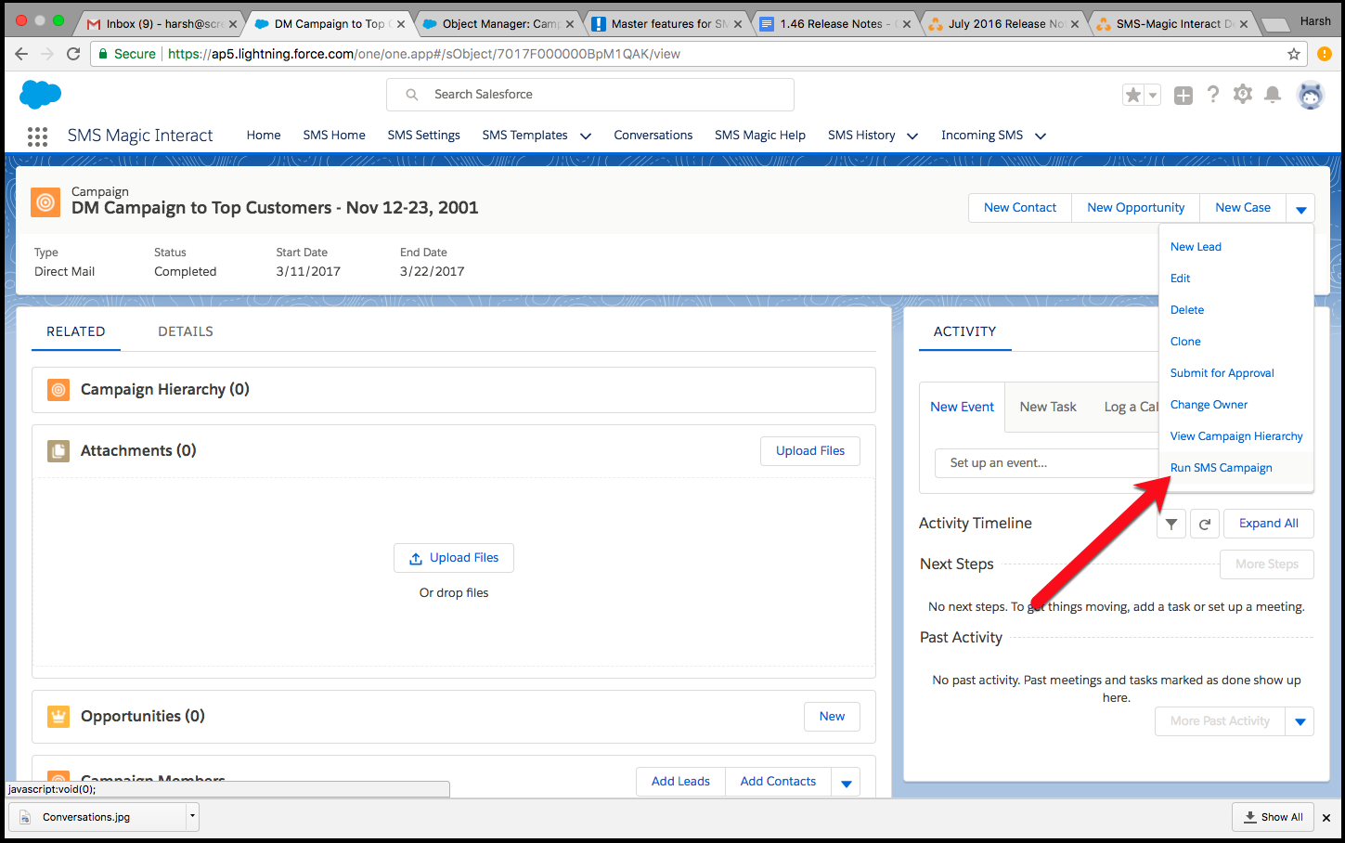Click the Expand All button
1345x843 pixels.
[x=1269, y=524]
